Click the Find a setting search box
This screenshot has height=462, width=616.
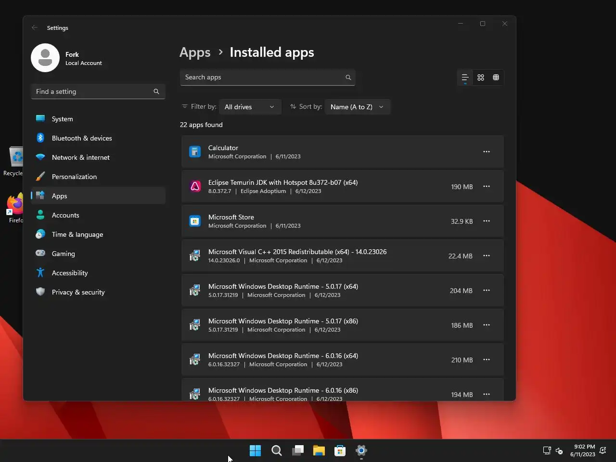pos(98,91)
